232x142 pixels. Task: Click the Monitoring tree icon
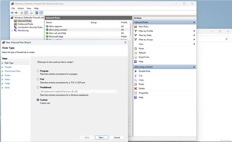coord(15,30)
